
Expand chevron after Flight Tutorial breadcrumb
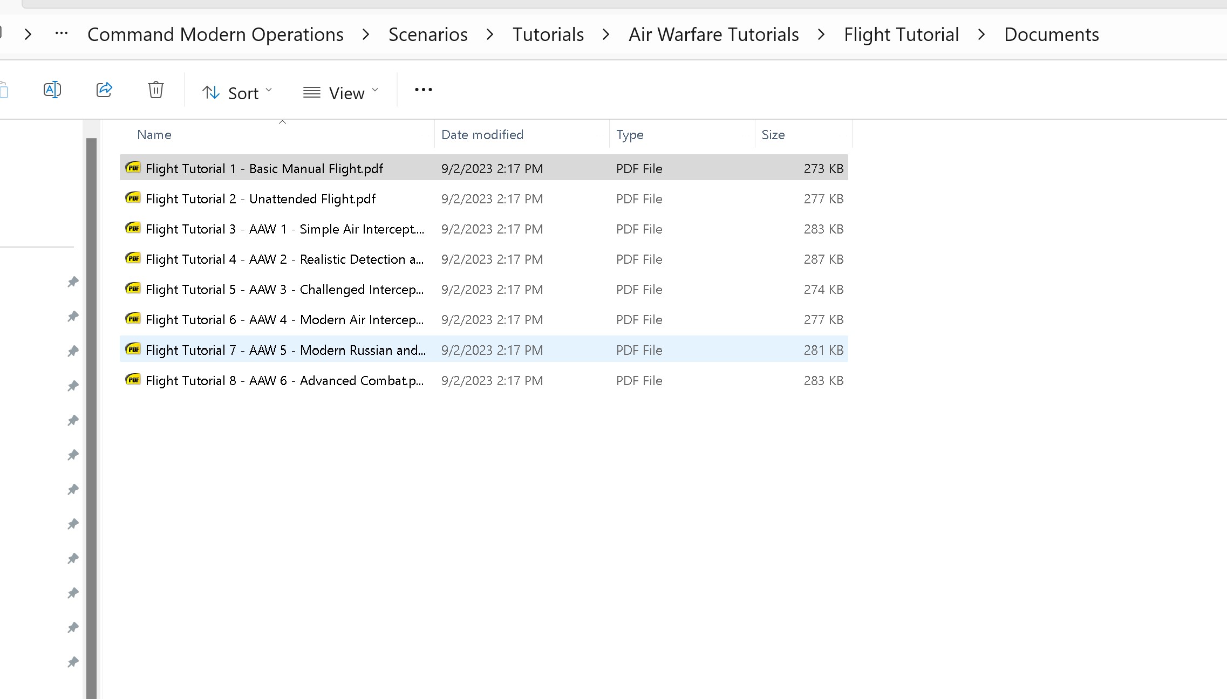981,35
